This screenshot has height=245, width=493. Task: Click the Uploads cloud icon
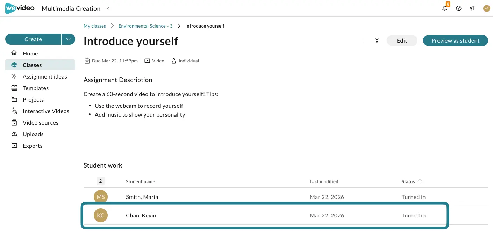14,134
